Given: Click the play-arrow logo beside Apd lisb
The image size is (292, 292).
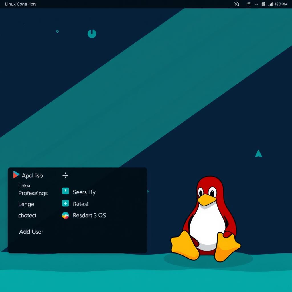Looking at the screenshot, I should [16, 175].
